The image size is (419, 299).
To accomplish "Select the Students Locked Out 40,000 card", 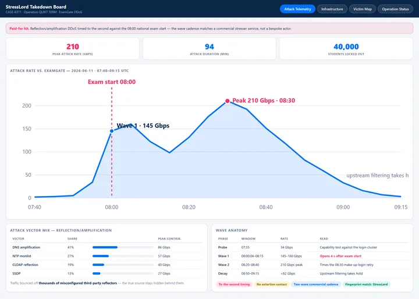I will 346,49.
